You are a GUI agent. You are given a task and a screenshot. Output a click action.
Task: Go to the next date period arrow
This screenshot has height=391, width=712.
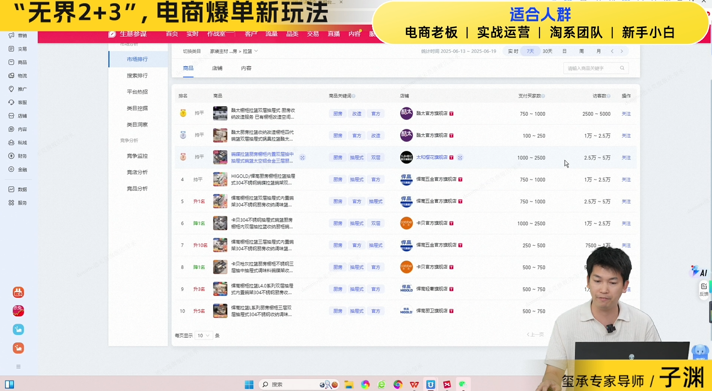click(x=621, y=51)
